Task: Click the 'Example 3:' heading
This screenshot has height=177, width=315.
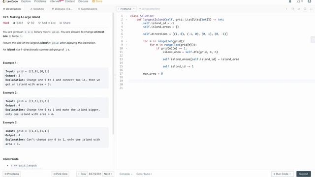Action: click(10, 122)
